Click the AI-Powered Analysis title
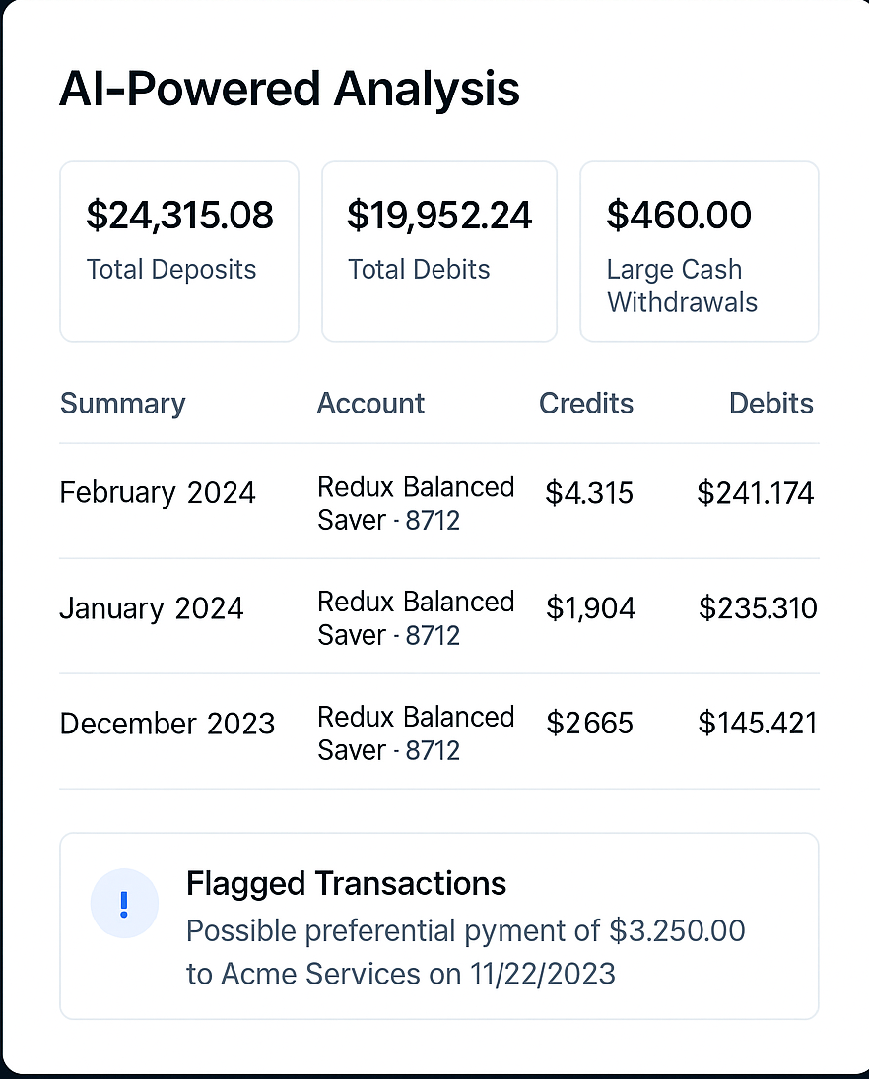The image size is (869, 1079). click(290, 90)
